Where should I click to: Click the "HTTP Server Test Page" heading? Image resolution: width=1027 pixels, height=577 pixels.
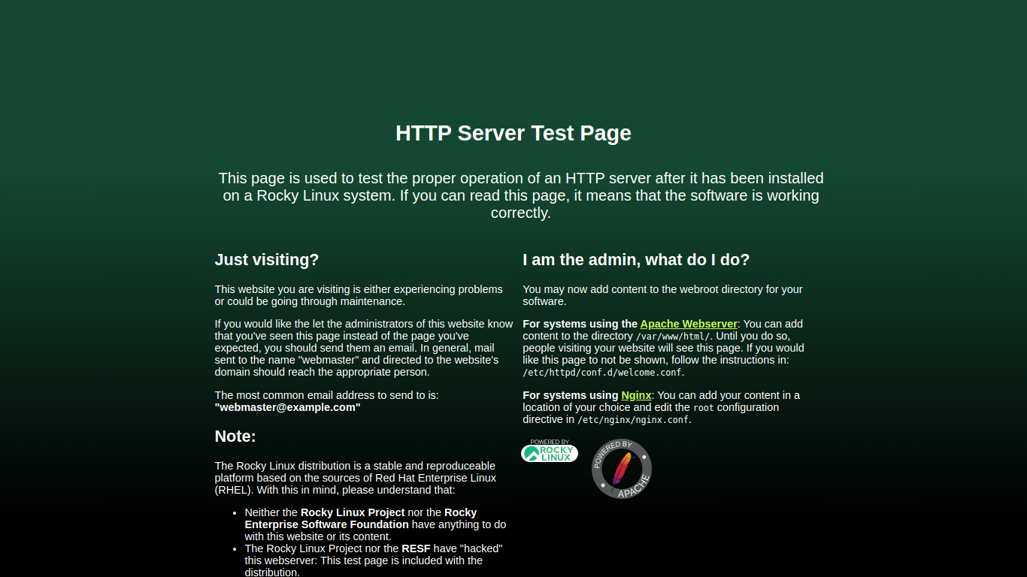click(x=513, y=133)
